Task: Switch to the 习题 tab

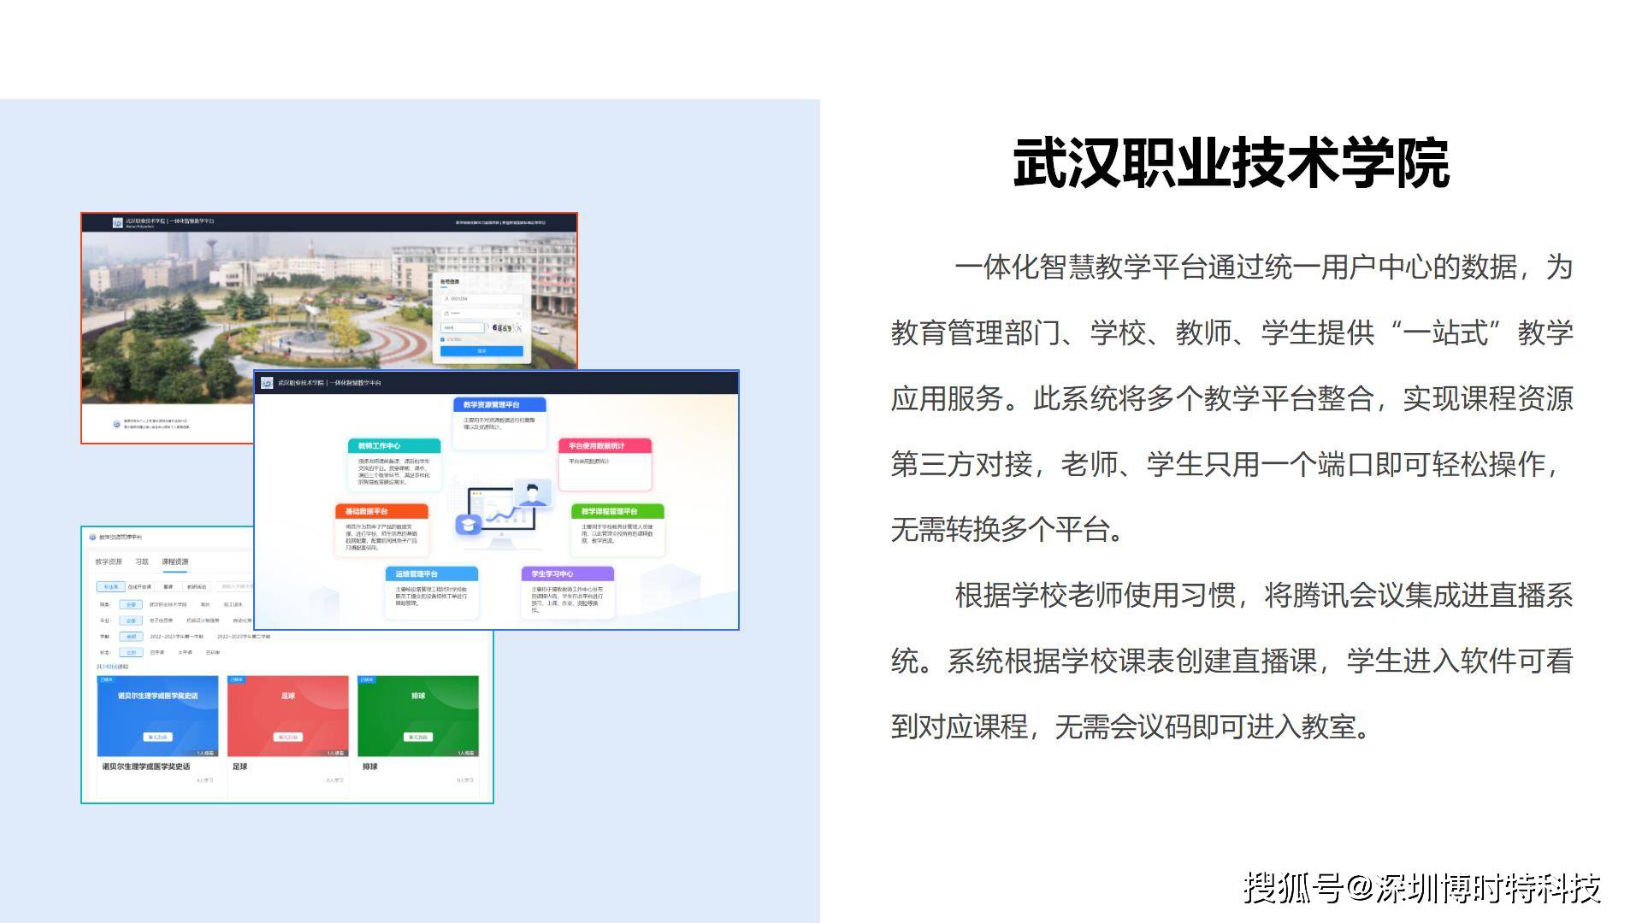Action: [142, 561]
